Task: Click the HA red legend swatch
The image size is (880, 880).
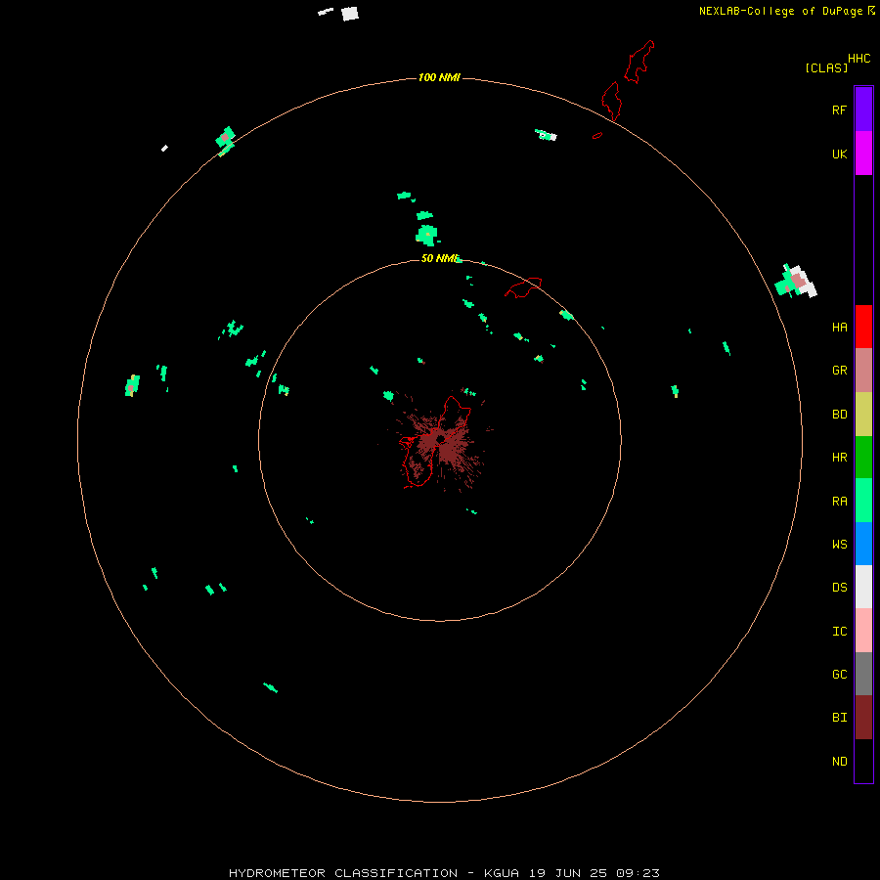Action: coord(863,327)
